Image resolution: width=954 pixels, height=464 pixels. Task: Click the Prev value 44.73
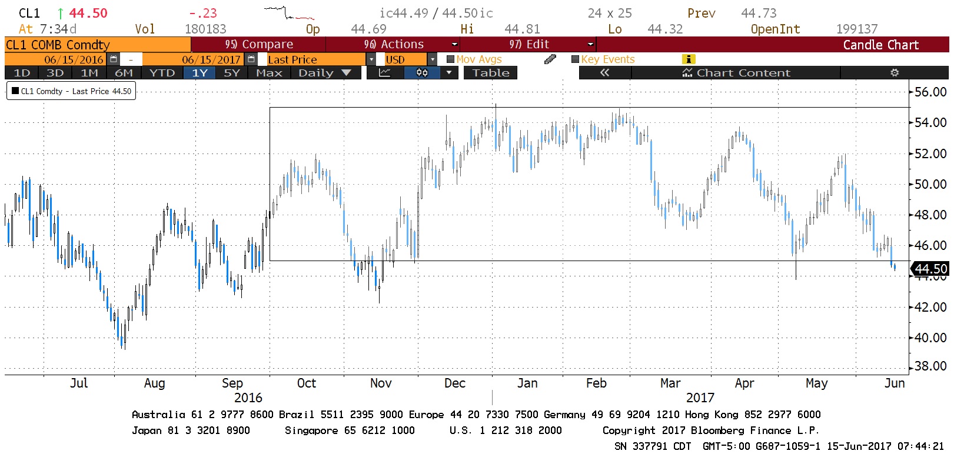(x=759, y=13)
